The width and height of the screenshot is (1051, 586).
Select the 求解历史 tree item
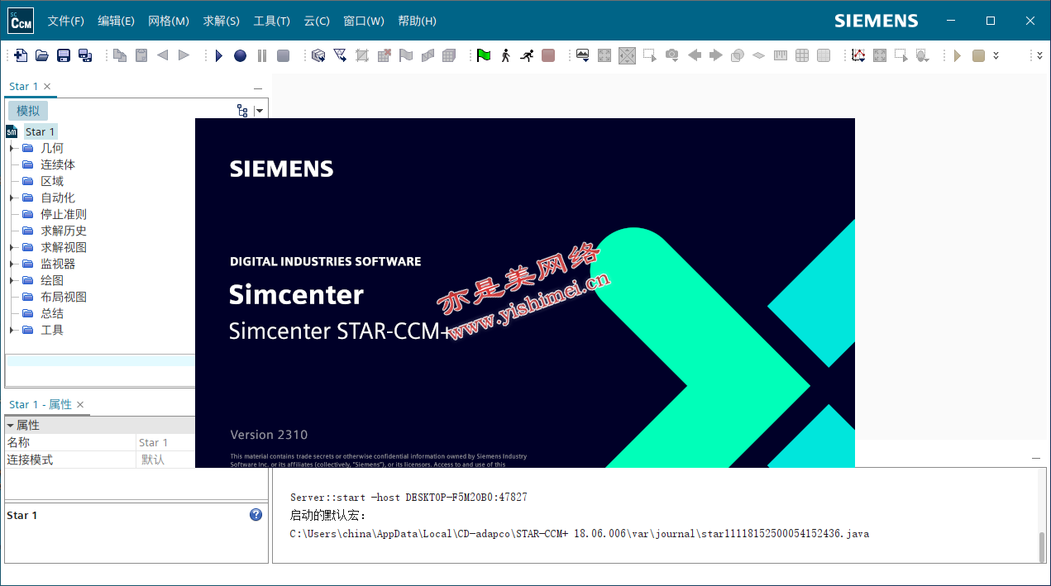click(x=64, y=231)
